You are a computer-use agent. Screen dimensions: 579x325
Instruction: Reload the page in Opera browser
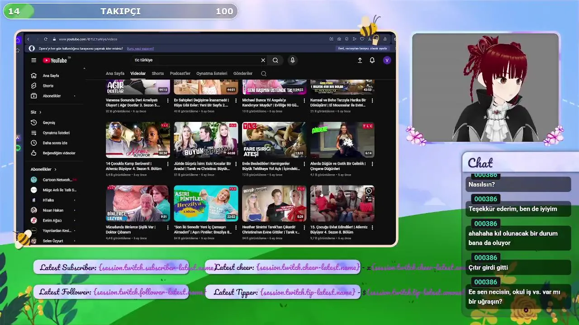point(46,39)
